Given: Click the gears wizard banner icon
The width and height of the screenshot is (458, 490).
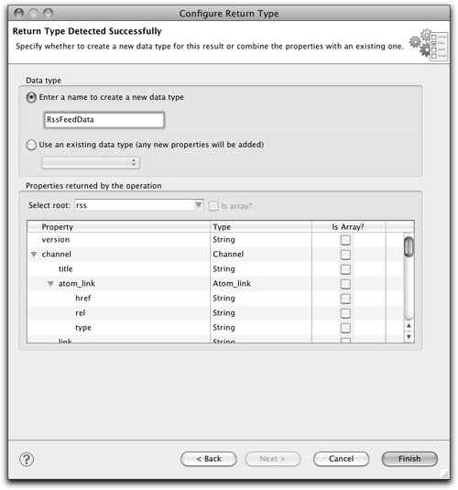Looking at the screenshot, I should click(429, 45).
